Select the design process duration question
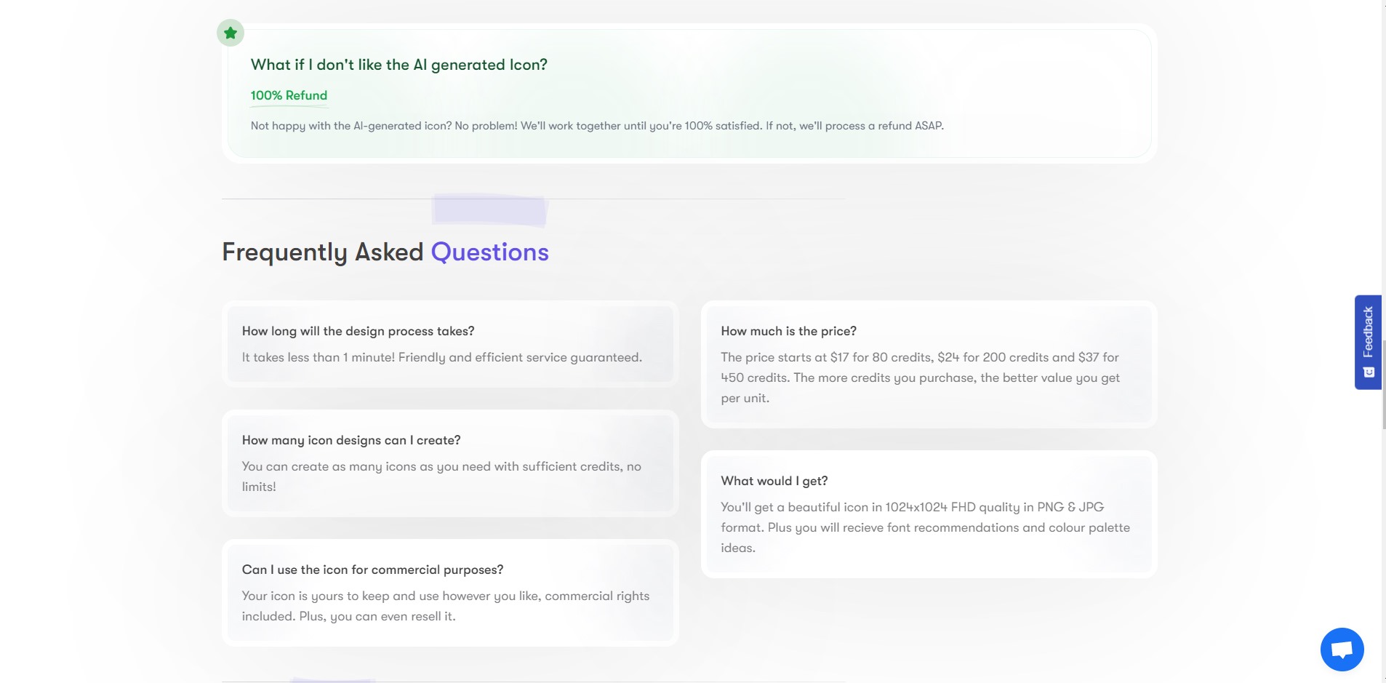Viewport: 1386px width, 683px height. tap(358, 331)
